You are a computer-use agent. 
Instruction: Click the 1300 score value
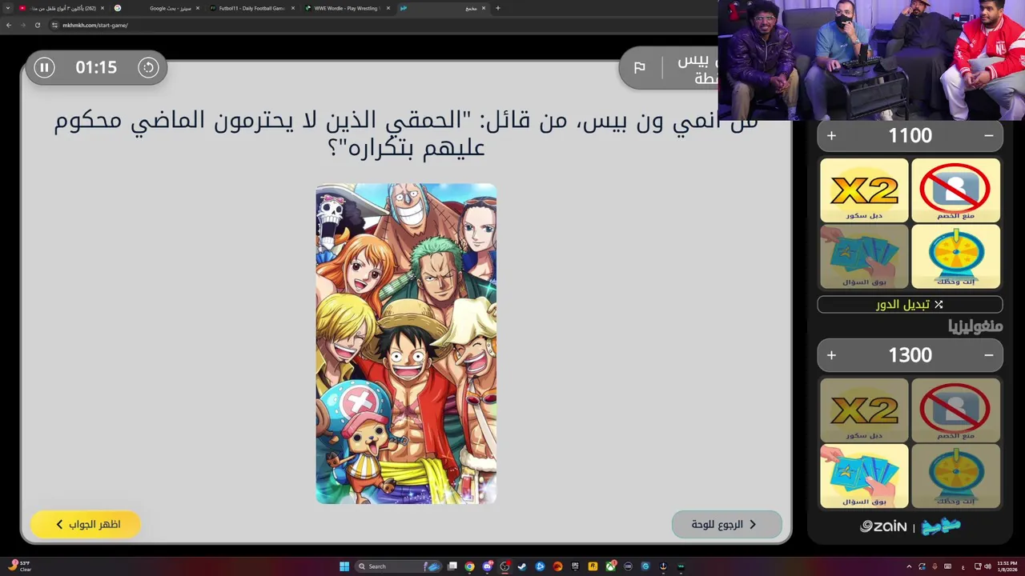click(910, 355)
